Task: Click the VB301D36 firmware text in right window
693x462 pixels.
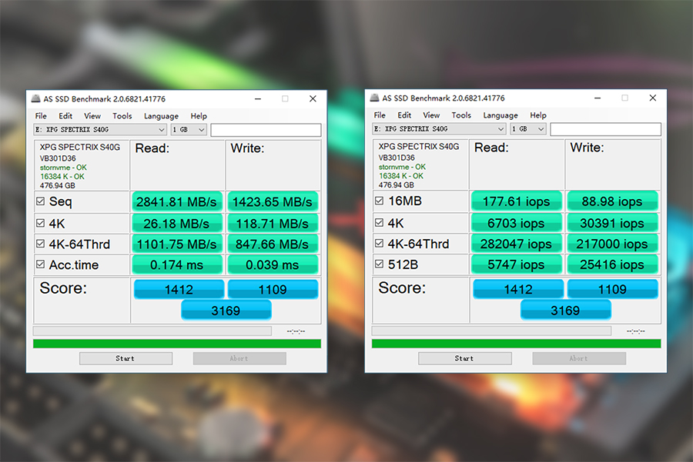Action: point(397,158)
